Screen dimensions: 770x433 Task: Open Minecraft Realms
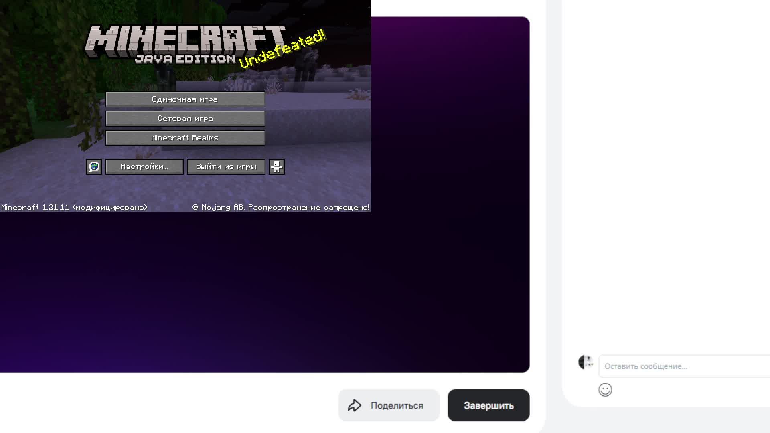[185, 138]
